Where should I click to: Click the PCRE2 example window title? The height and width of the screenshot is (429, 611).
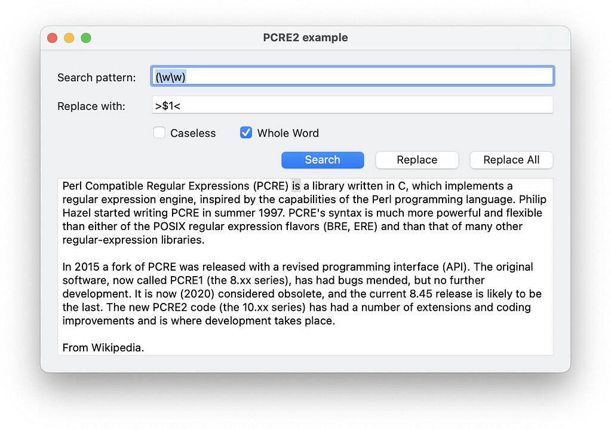coord(305,37)
